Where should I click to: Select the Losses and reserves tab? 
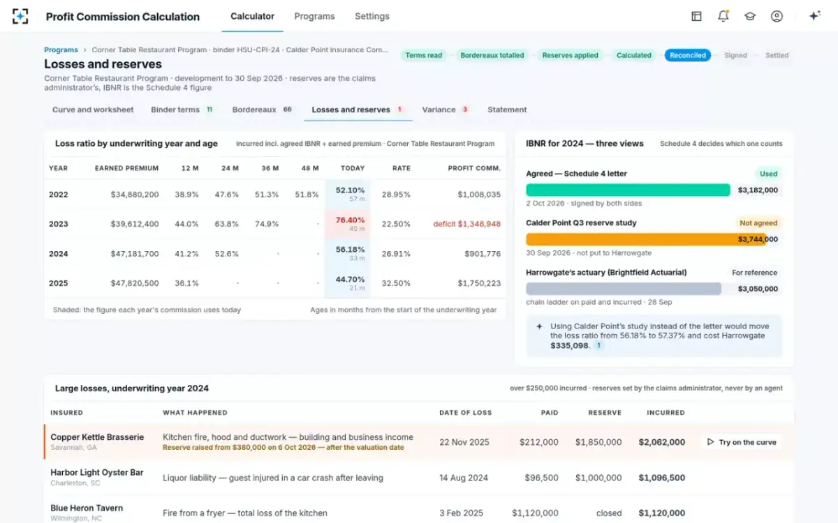pos(358,109)
